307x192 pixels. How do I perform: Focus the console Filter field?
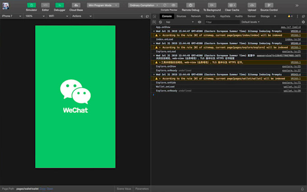222,22
